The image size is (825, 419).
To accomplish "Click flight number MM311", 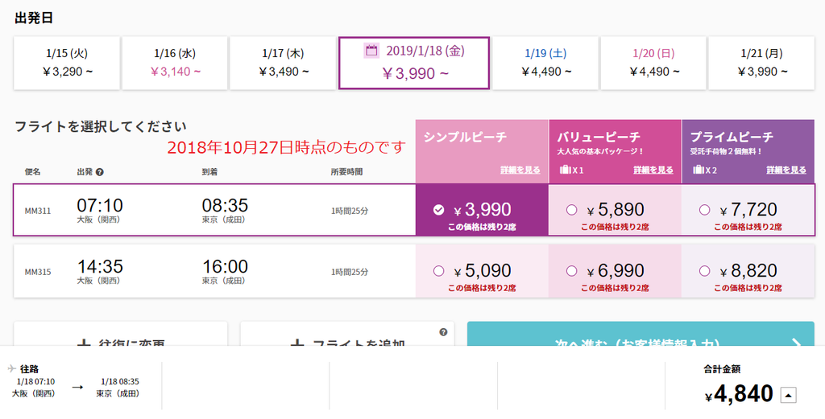I will [38, 211].
